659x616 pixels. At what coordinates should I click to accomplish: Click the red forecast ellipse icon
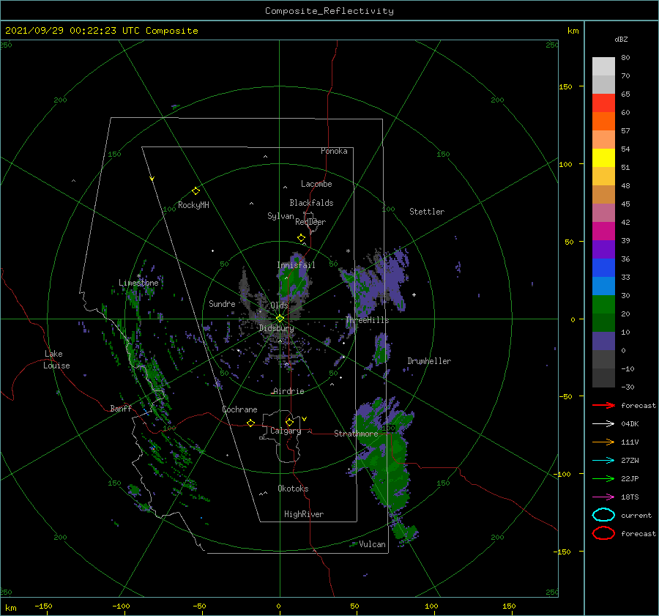pyautogui.click(x=603, y=533)
